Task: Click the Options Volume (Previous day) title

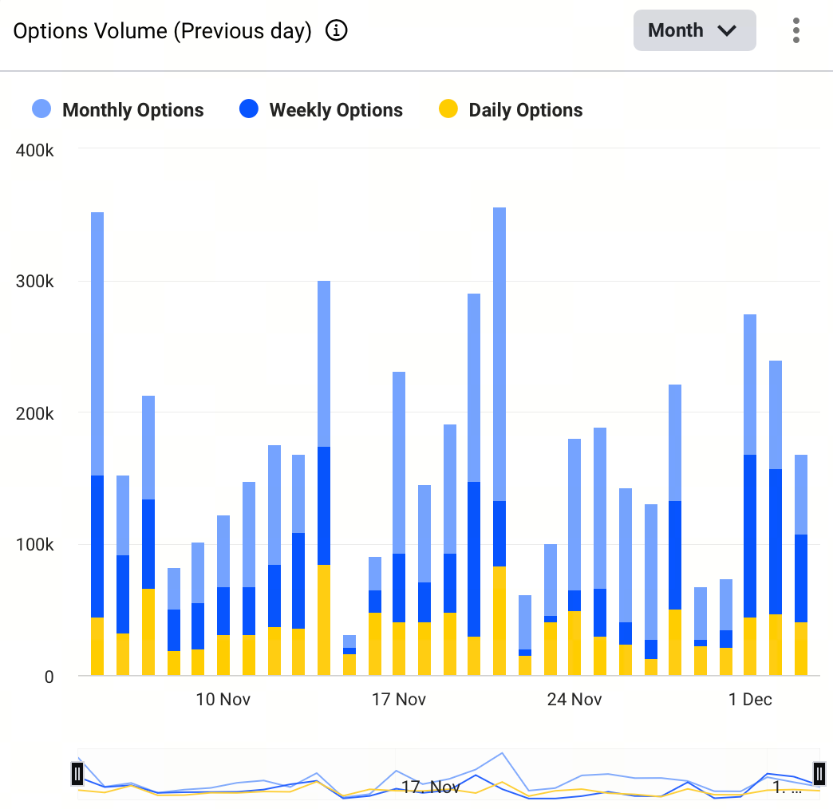Action: coord(162,31)
